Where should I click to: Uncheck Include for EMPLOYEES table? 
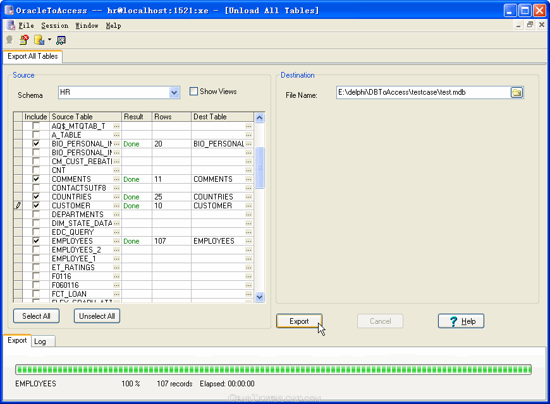(x=36, y=241)
